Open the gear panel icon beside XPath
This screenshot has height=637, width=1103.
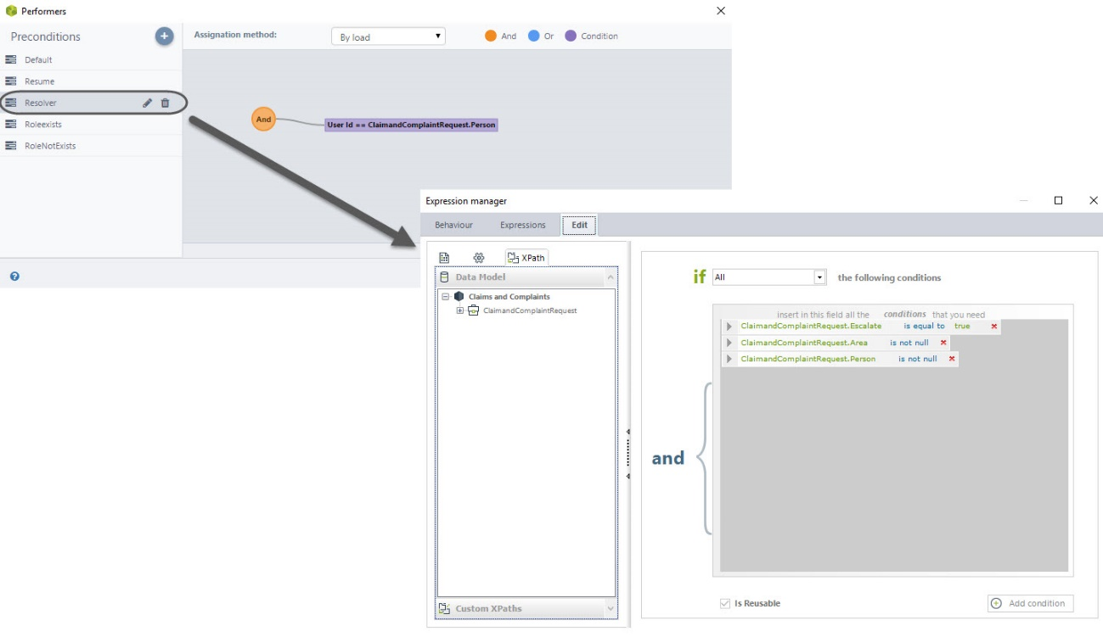(x=479, y=258)
